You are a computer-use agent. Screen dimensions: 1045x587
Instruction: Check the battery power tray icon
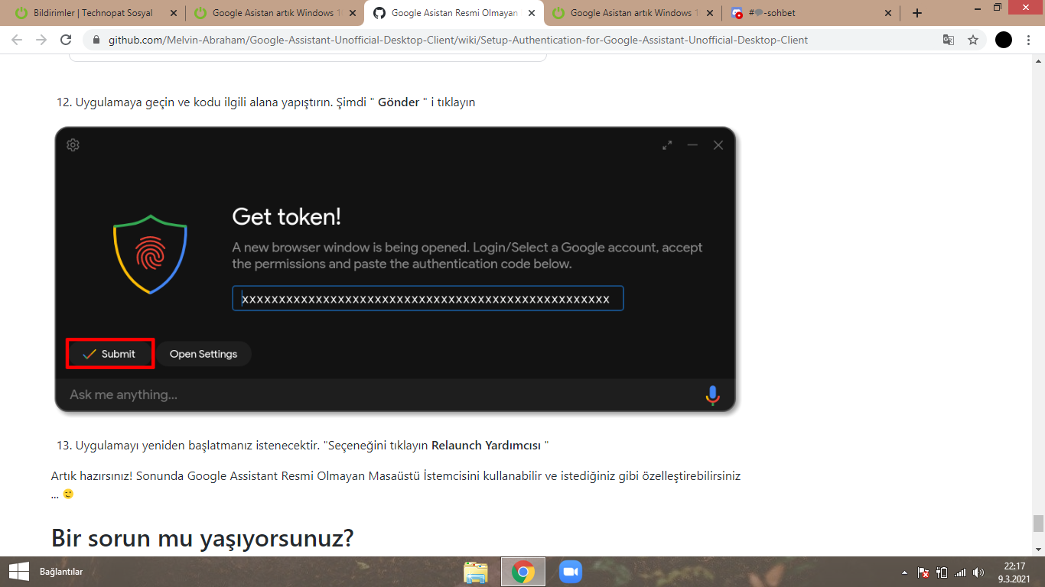coord(942,572)
